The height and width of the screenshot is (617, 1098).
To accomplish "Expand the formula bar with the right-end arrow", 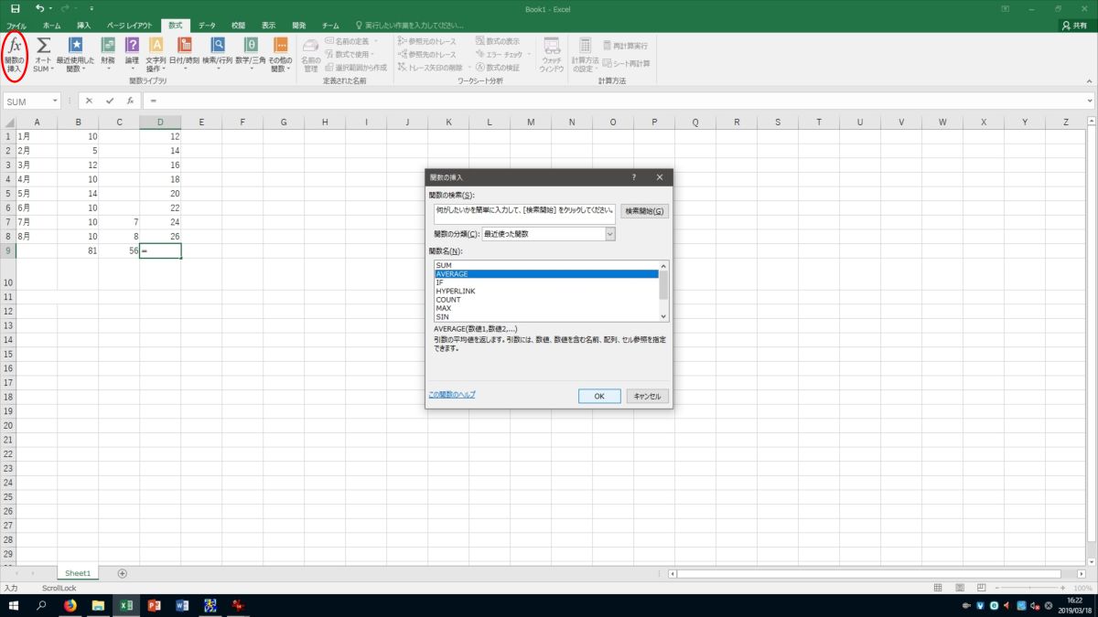I will point(1089,101).
